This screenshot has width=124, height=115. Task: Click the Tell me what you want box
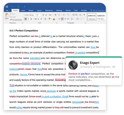(x=98, y=11)
